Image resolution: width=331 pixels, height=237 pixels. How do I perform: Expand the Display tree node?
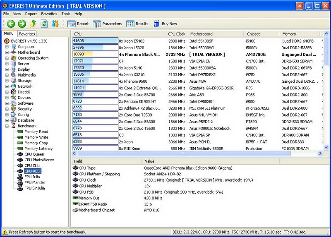[7, 69]
